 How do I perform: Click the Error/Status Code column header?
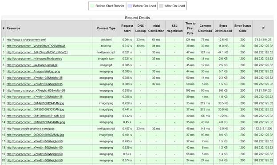(x=243, y=28)
